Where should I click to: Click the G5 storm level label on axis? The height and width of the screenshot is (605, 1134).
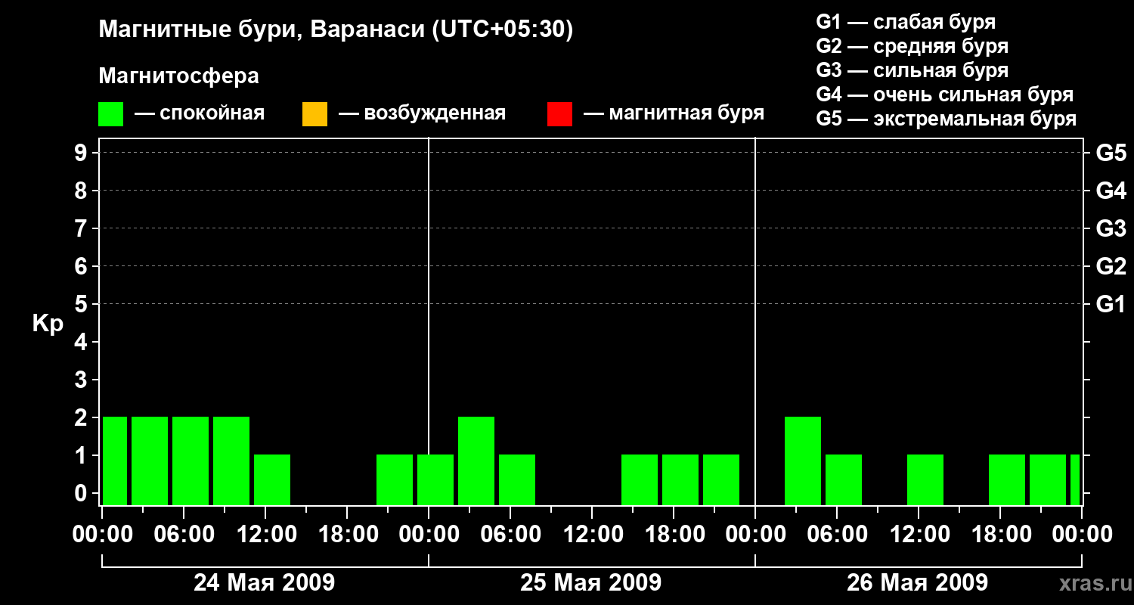(x=1111, y=153)
